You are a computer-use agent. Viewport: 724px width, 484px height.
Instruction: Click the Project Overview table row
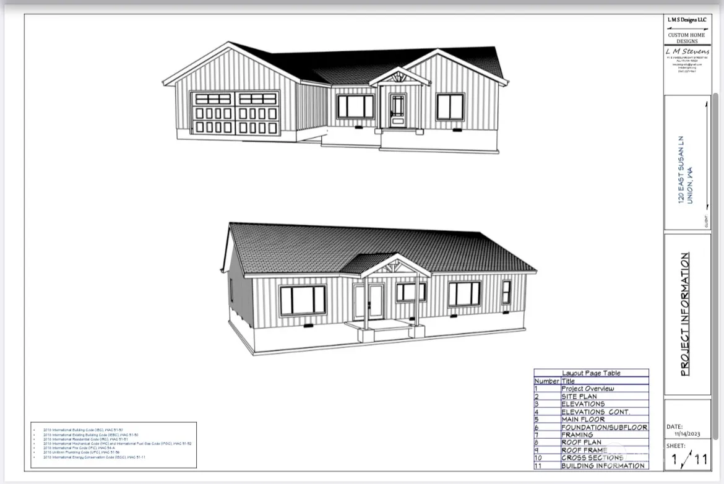[587, 389]
